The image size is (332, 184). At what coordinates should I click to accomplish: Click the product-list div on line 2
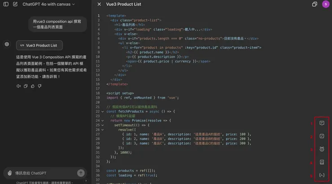click(136, 20)
